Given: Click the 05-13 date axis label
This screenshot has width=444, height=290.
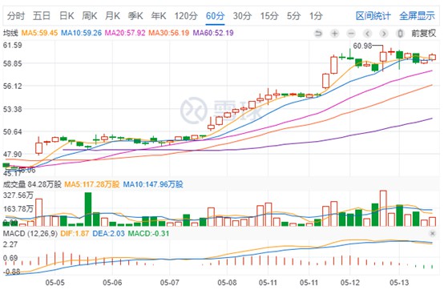Looking at the screenshot, I should pyautogui.click(x=400, y=282).
